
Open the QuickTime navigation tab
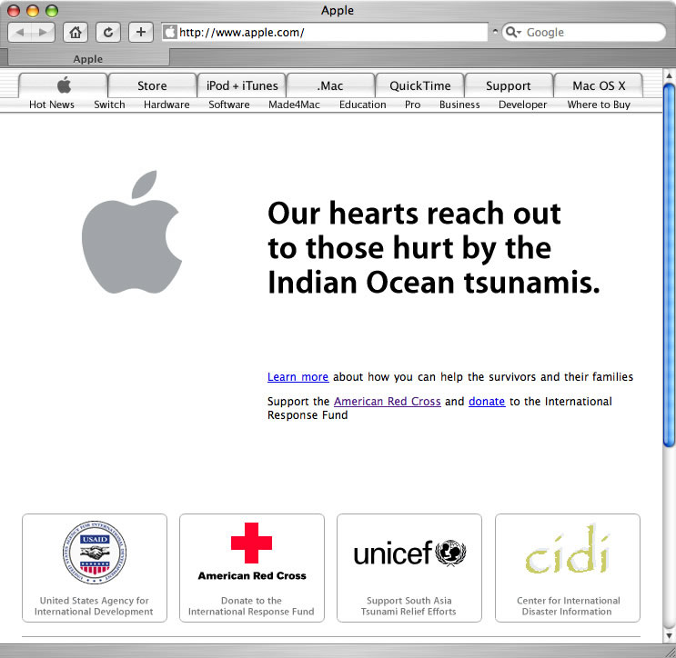420,85
